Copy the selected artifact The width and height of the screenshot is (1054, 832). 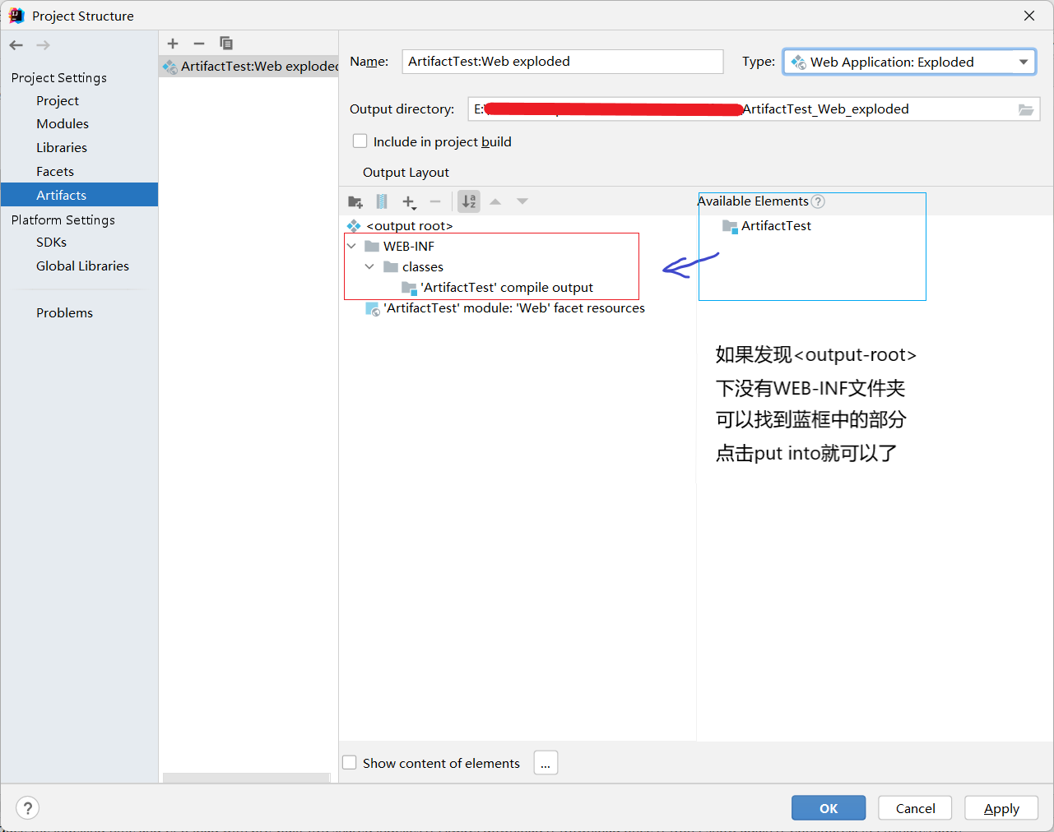[226, 44]
